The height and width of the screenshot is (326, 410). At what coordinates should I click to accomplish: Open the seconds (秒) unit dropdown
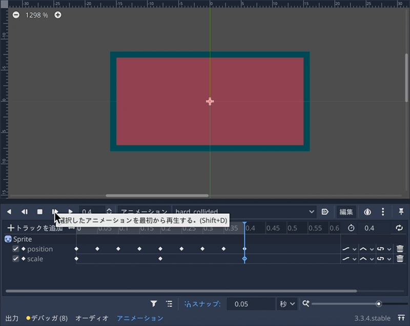point(287,304)
